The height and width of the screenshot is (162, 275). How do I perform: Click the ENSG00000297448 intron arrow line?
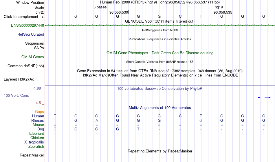click(160, 26)
